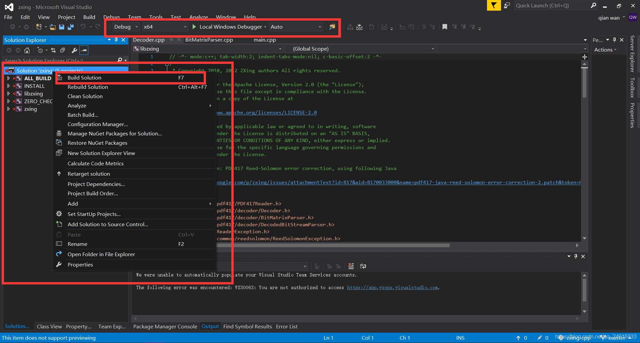Open the app.vssps.visualstudio.com link in Output
Viewport: 640px width, 343px height.
tap(392, 288)
